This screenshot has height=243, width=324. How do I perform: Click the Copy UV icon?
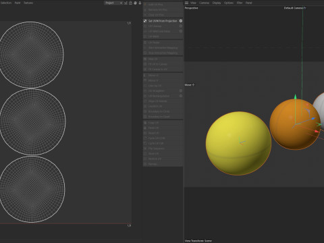[x=145, y=123]
